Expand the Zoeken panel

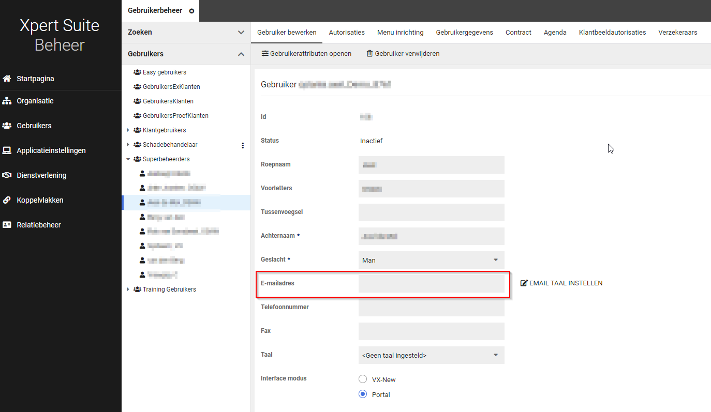(241, 32)
